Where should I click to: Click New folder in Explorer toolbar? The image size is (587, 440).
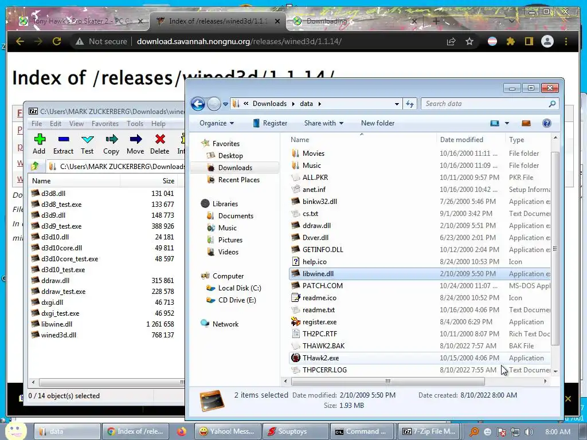click(378, 123)
